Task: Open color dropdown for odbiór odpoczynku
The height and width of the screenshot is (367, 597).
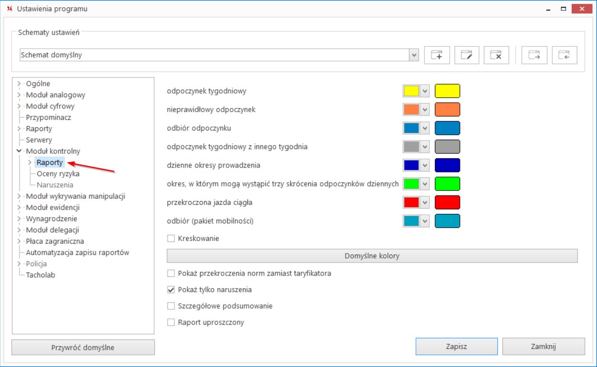Action: point(424,128)
